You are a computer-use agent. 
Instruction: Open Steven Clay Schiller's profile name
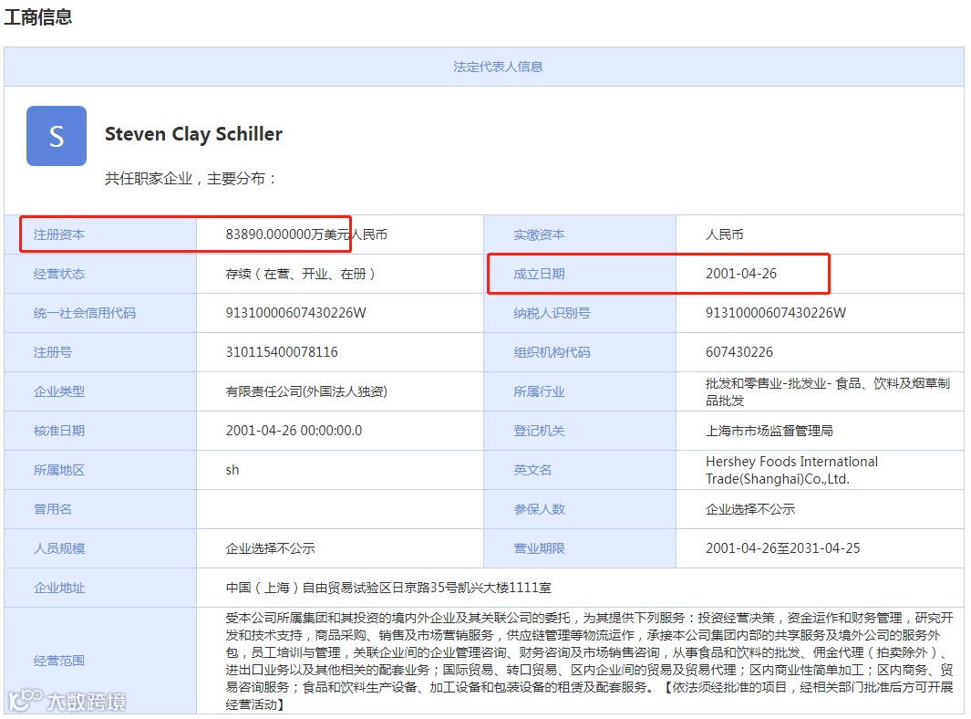point(193,134)
